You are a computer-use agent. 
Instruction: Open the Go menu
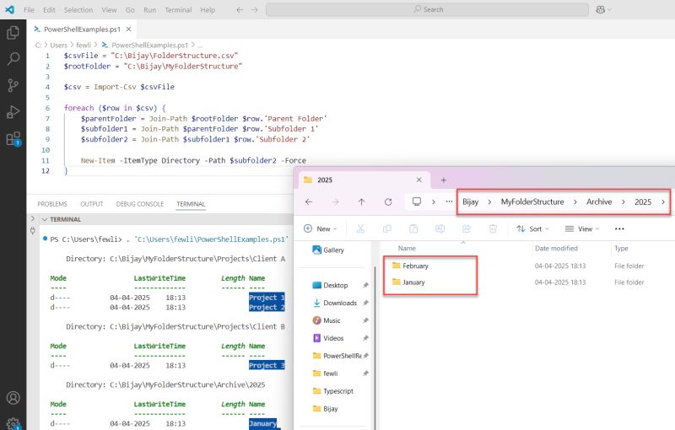(130, 9)
